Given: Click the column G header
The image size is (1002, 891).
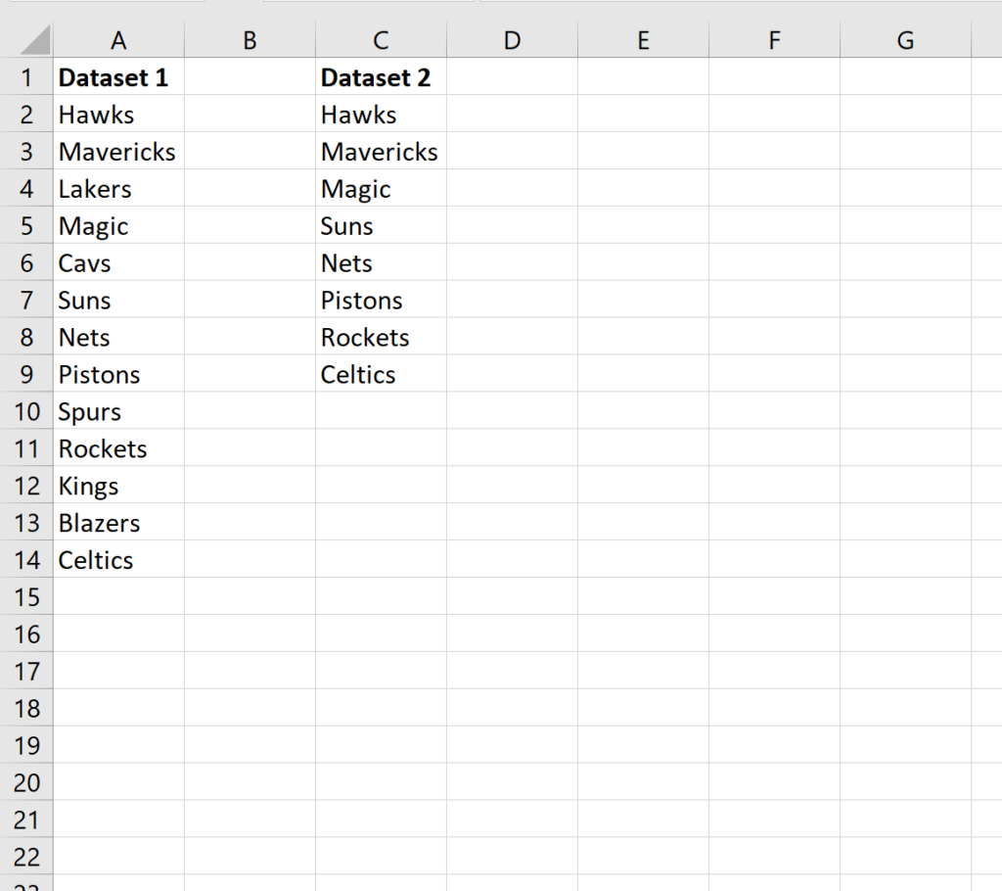Looking at the screenshot, I should pyautogui.click(x=905, y=39).
